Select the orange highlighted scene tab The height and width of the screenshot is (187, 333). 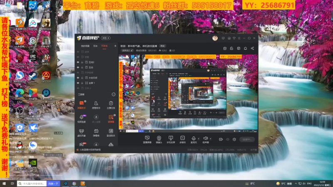tap(104, 46)
